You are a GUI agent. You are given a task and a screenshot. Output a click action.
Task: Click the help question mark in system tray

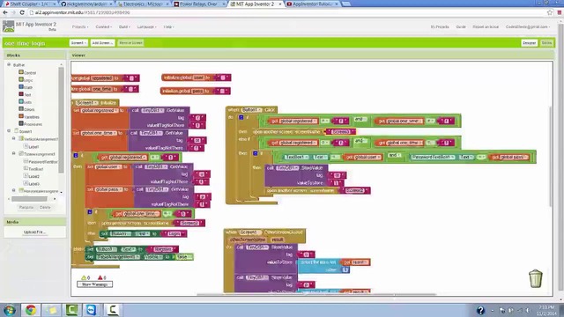coord(480,310)
